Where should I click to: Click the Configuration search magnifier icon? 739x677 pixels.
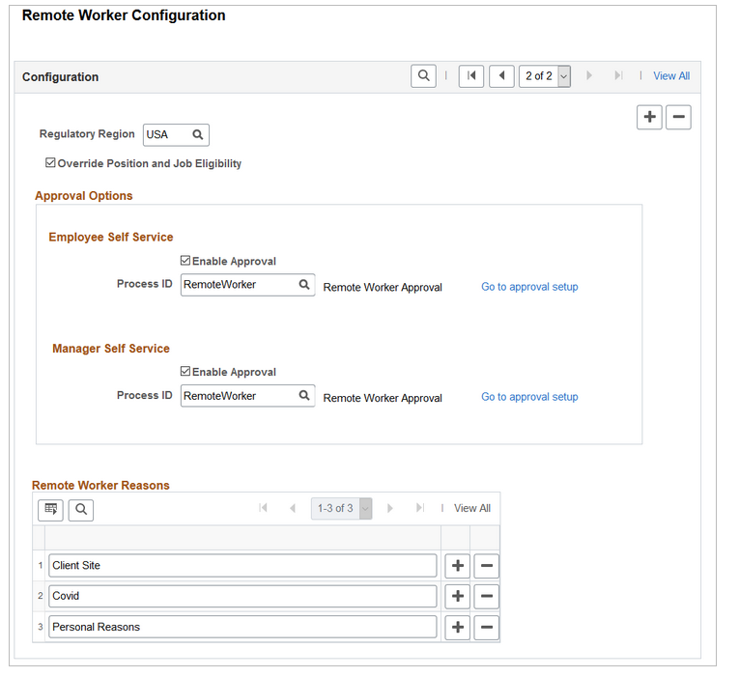[x=423, y=76]
